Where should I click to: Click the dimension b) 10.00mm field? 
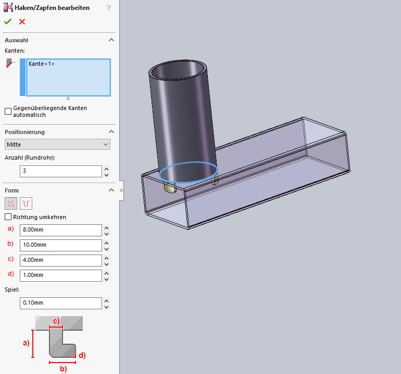tap(60, 245)
